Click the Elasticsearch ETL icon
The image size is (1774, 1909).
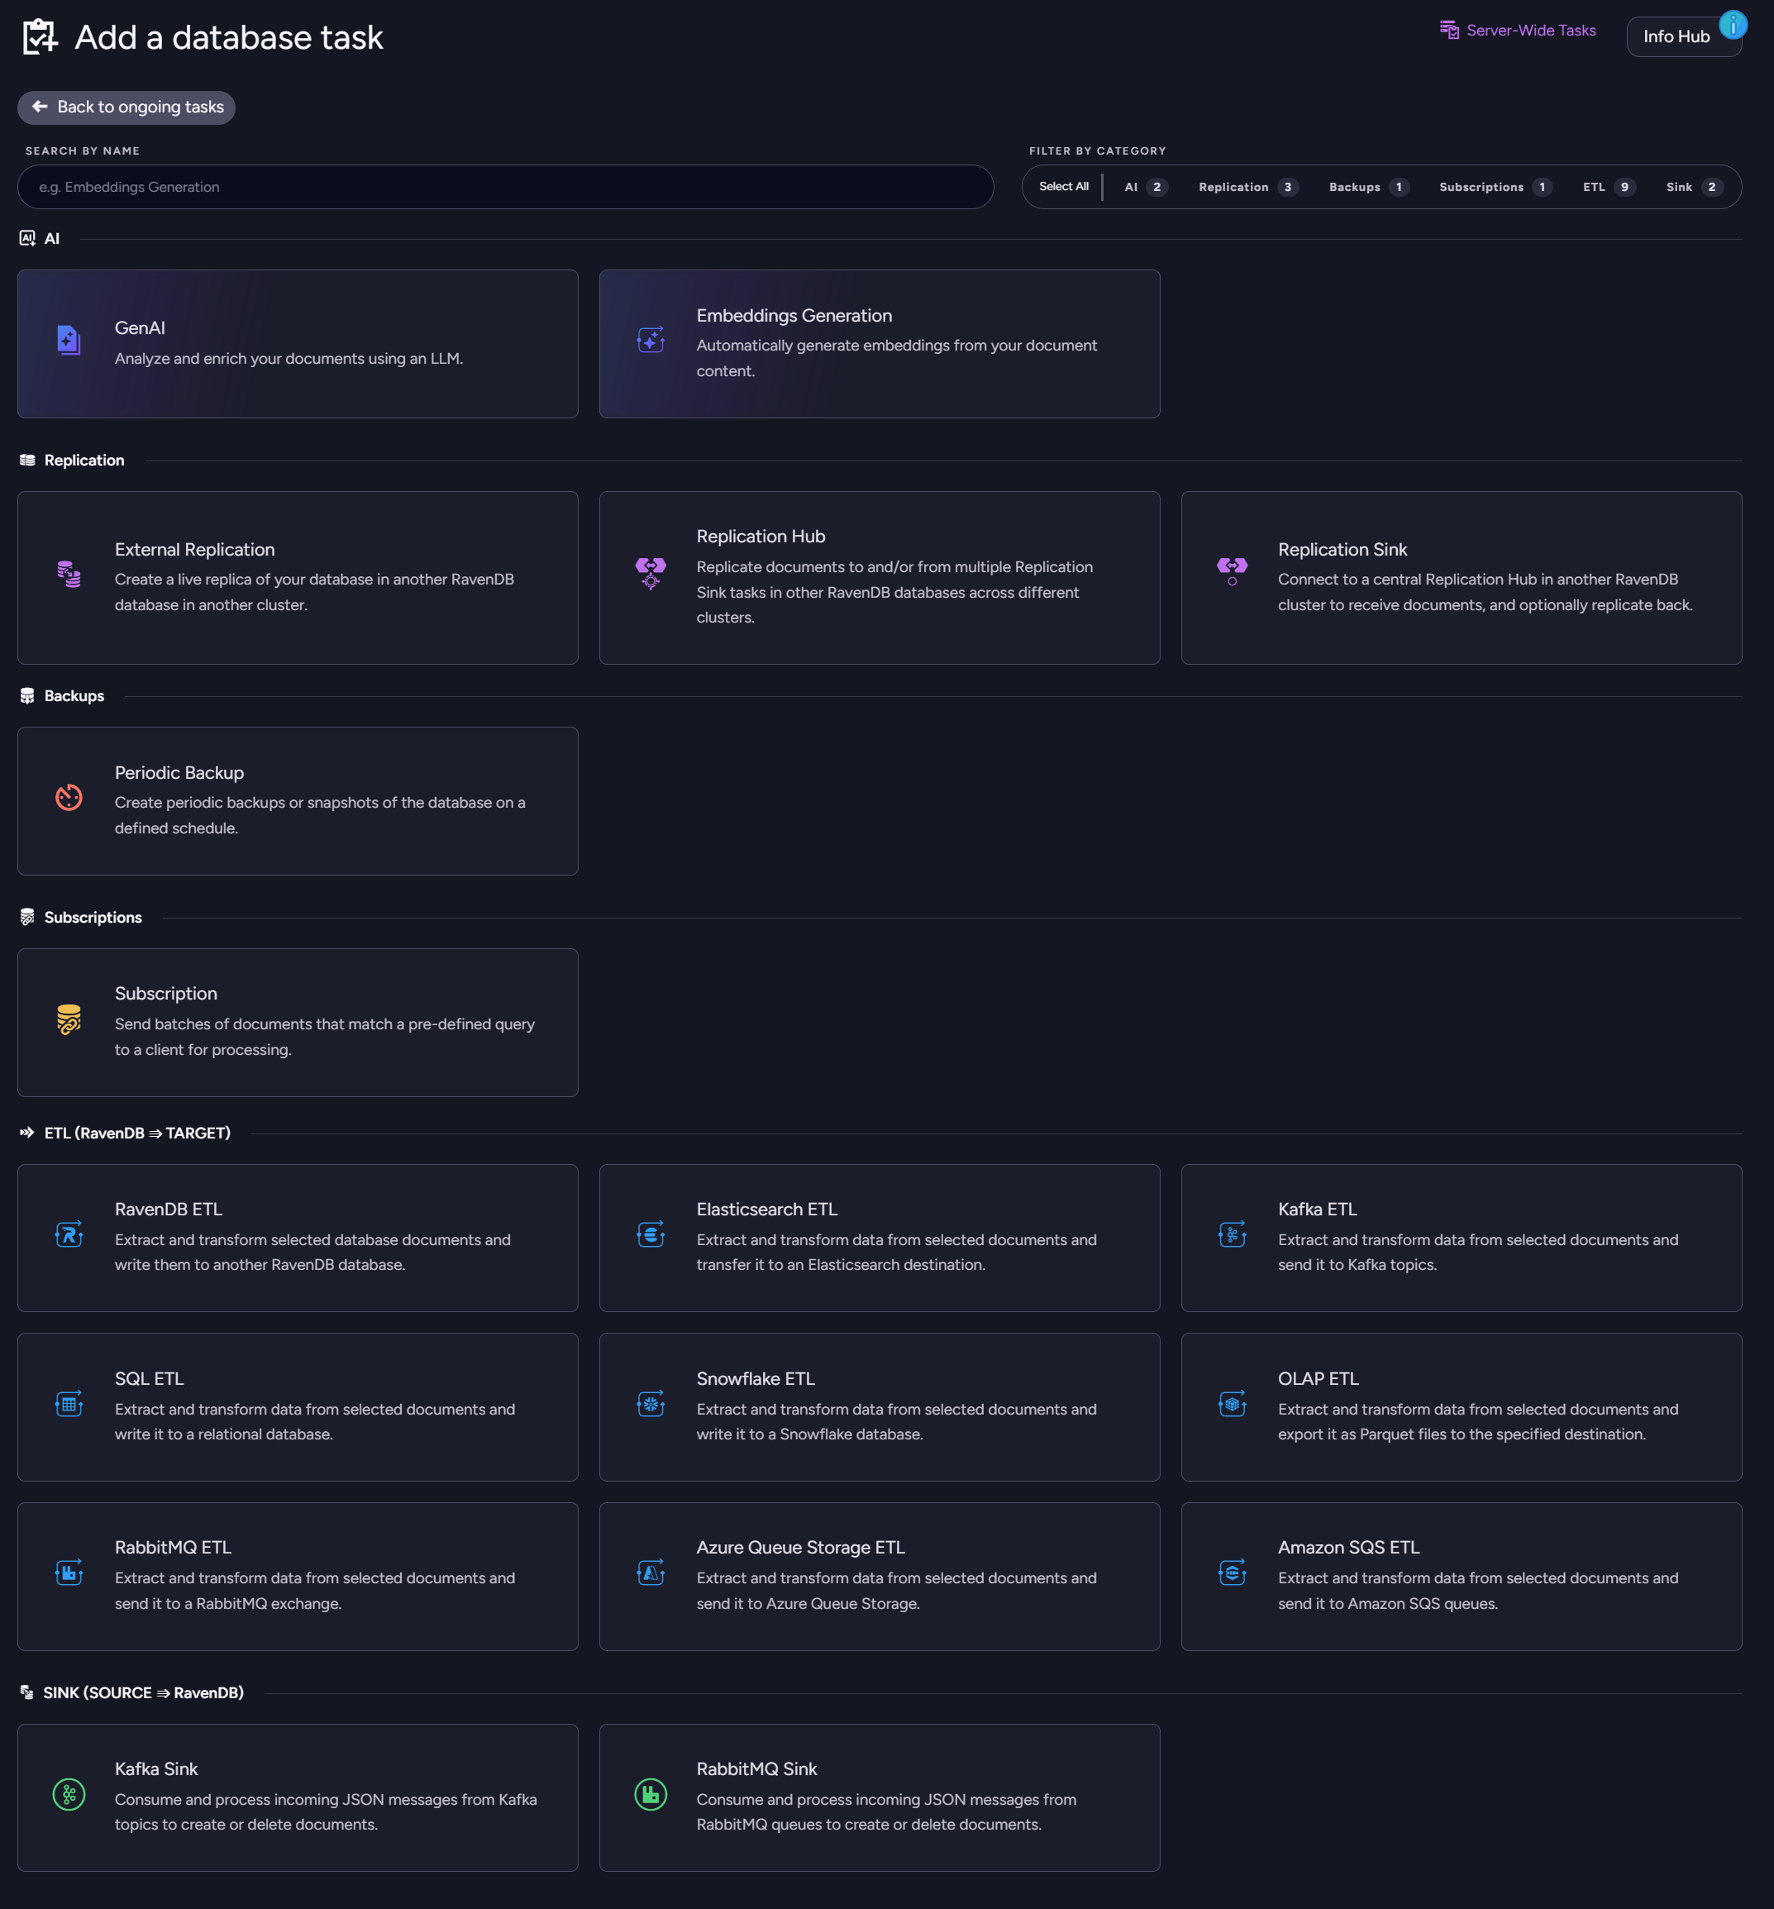click(x=650, y=1234)
